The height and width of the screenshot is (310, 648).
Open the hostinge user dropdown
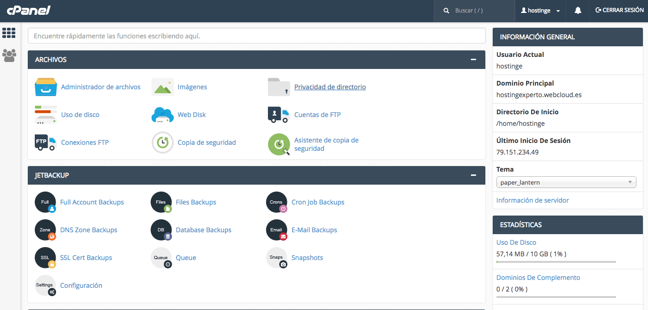tap(540, 10)
